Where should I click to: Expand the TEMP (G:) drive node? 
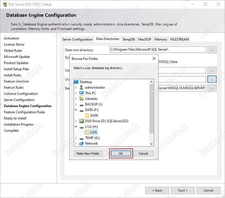pos(76,138)
